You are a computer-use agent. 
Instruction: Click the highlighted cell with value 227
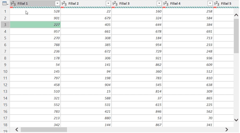tap(35, 25)
